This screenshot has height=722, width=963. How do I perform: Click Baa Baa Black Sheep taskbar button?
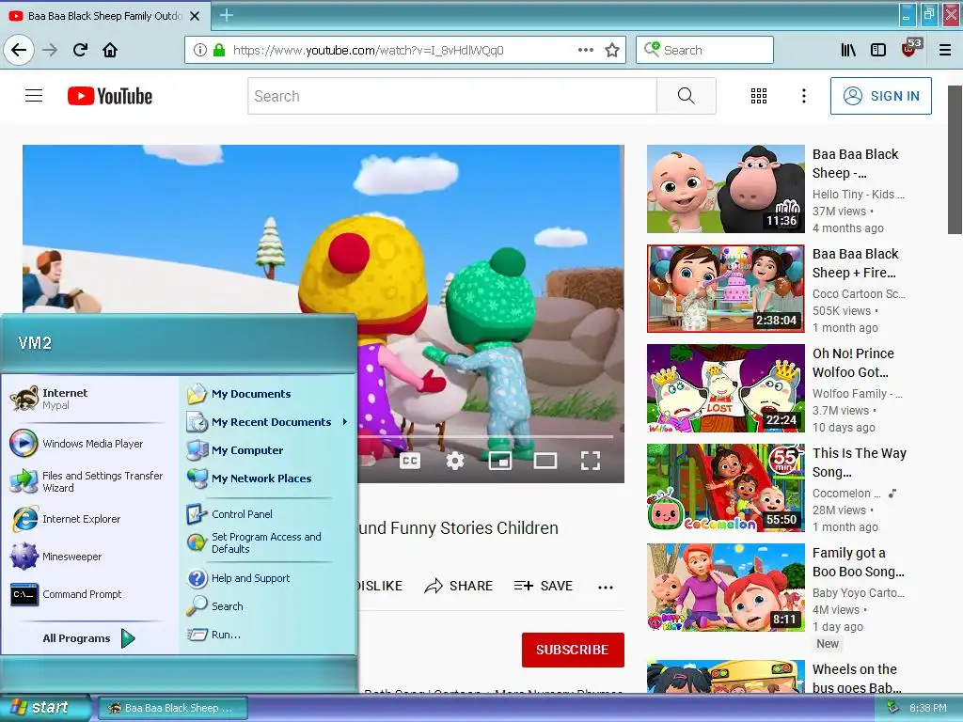[x=171, y=708]
